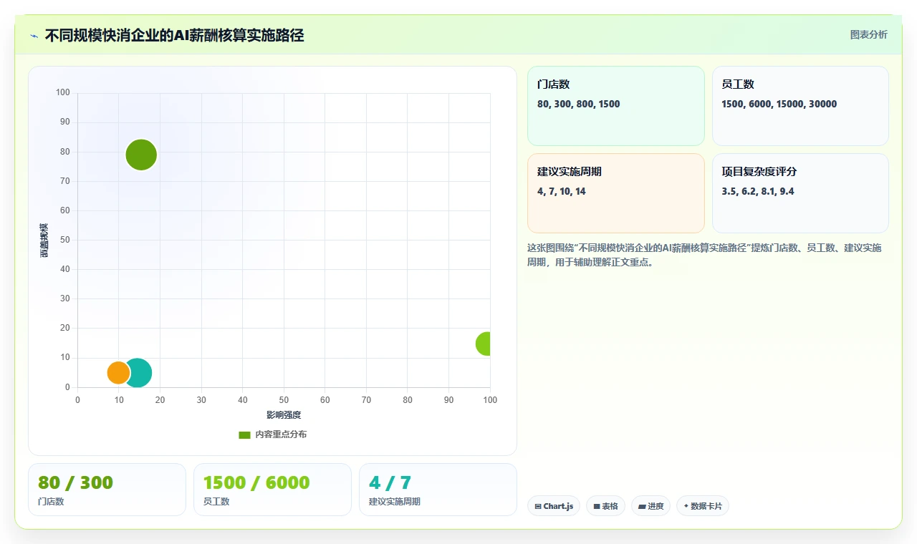Click the 内容重点分布 legend label
The height and width of the screenshot is (544, 917).
click(x=281, y=434)
